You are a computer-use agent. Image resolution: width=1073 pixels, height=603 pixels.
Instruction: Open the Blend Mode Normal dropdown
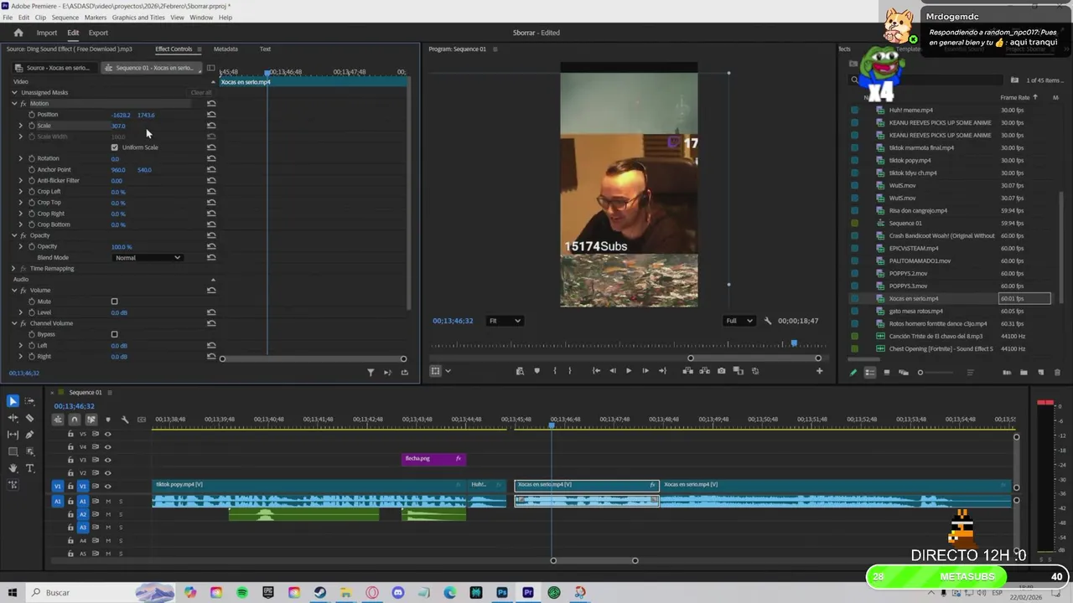(148, 258)
